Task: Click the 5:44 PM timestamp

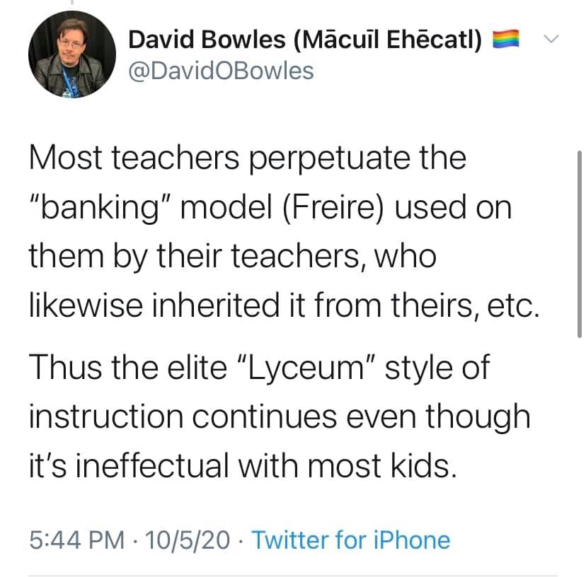Action: pos(72,540)
